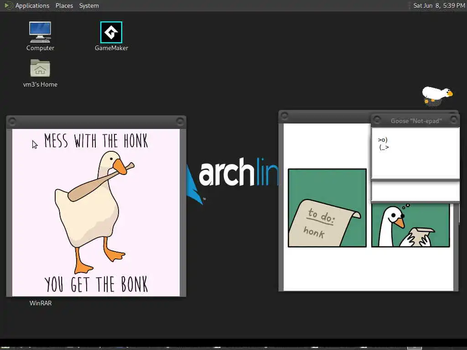Select the GameMaker desktop icon
The width and height of the screenshot is (467, 350).
click(x=111, y=36)
